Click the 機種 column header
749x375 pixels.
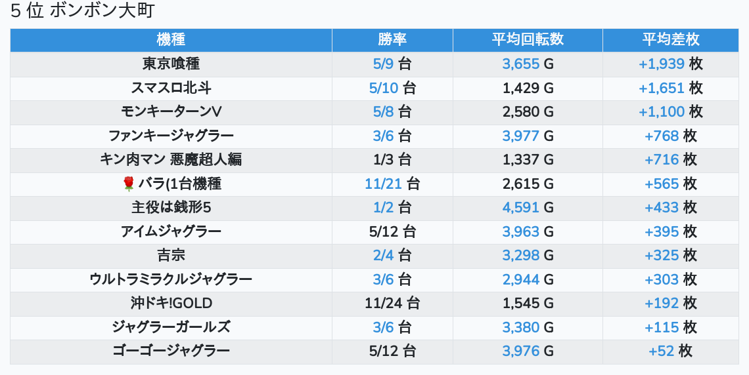click(x=171, y=39)
